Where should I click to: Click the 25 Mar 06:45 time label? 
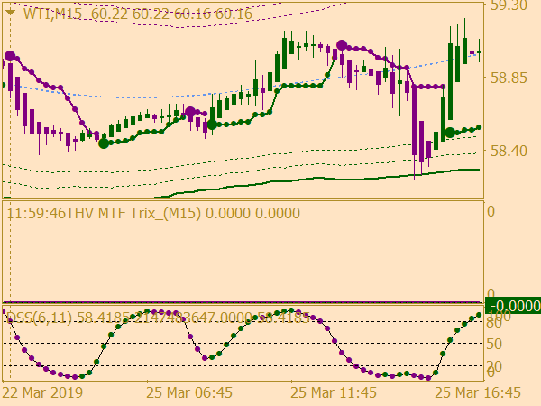pos(189,392)
